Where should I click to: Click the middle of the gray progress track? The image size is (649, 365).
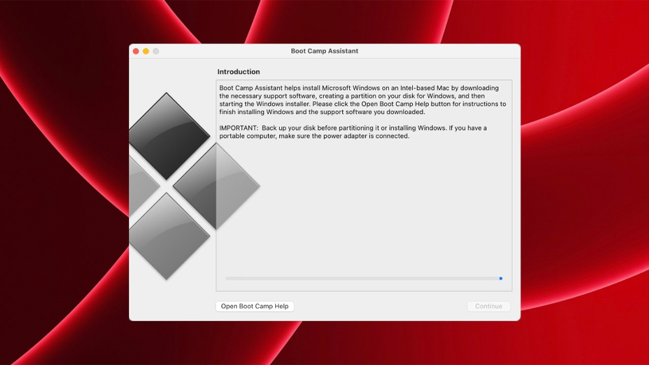pyautogui.click(x=362, y=278)
